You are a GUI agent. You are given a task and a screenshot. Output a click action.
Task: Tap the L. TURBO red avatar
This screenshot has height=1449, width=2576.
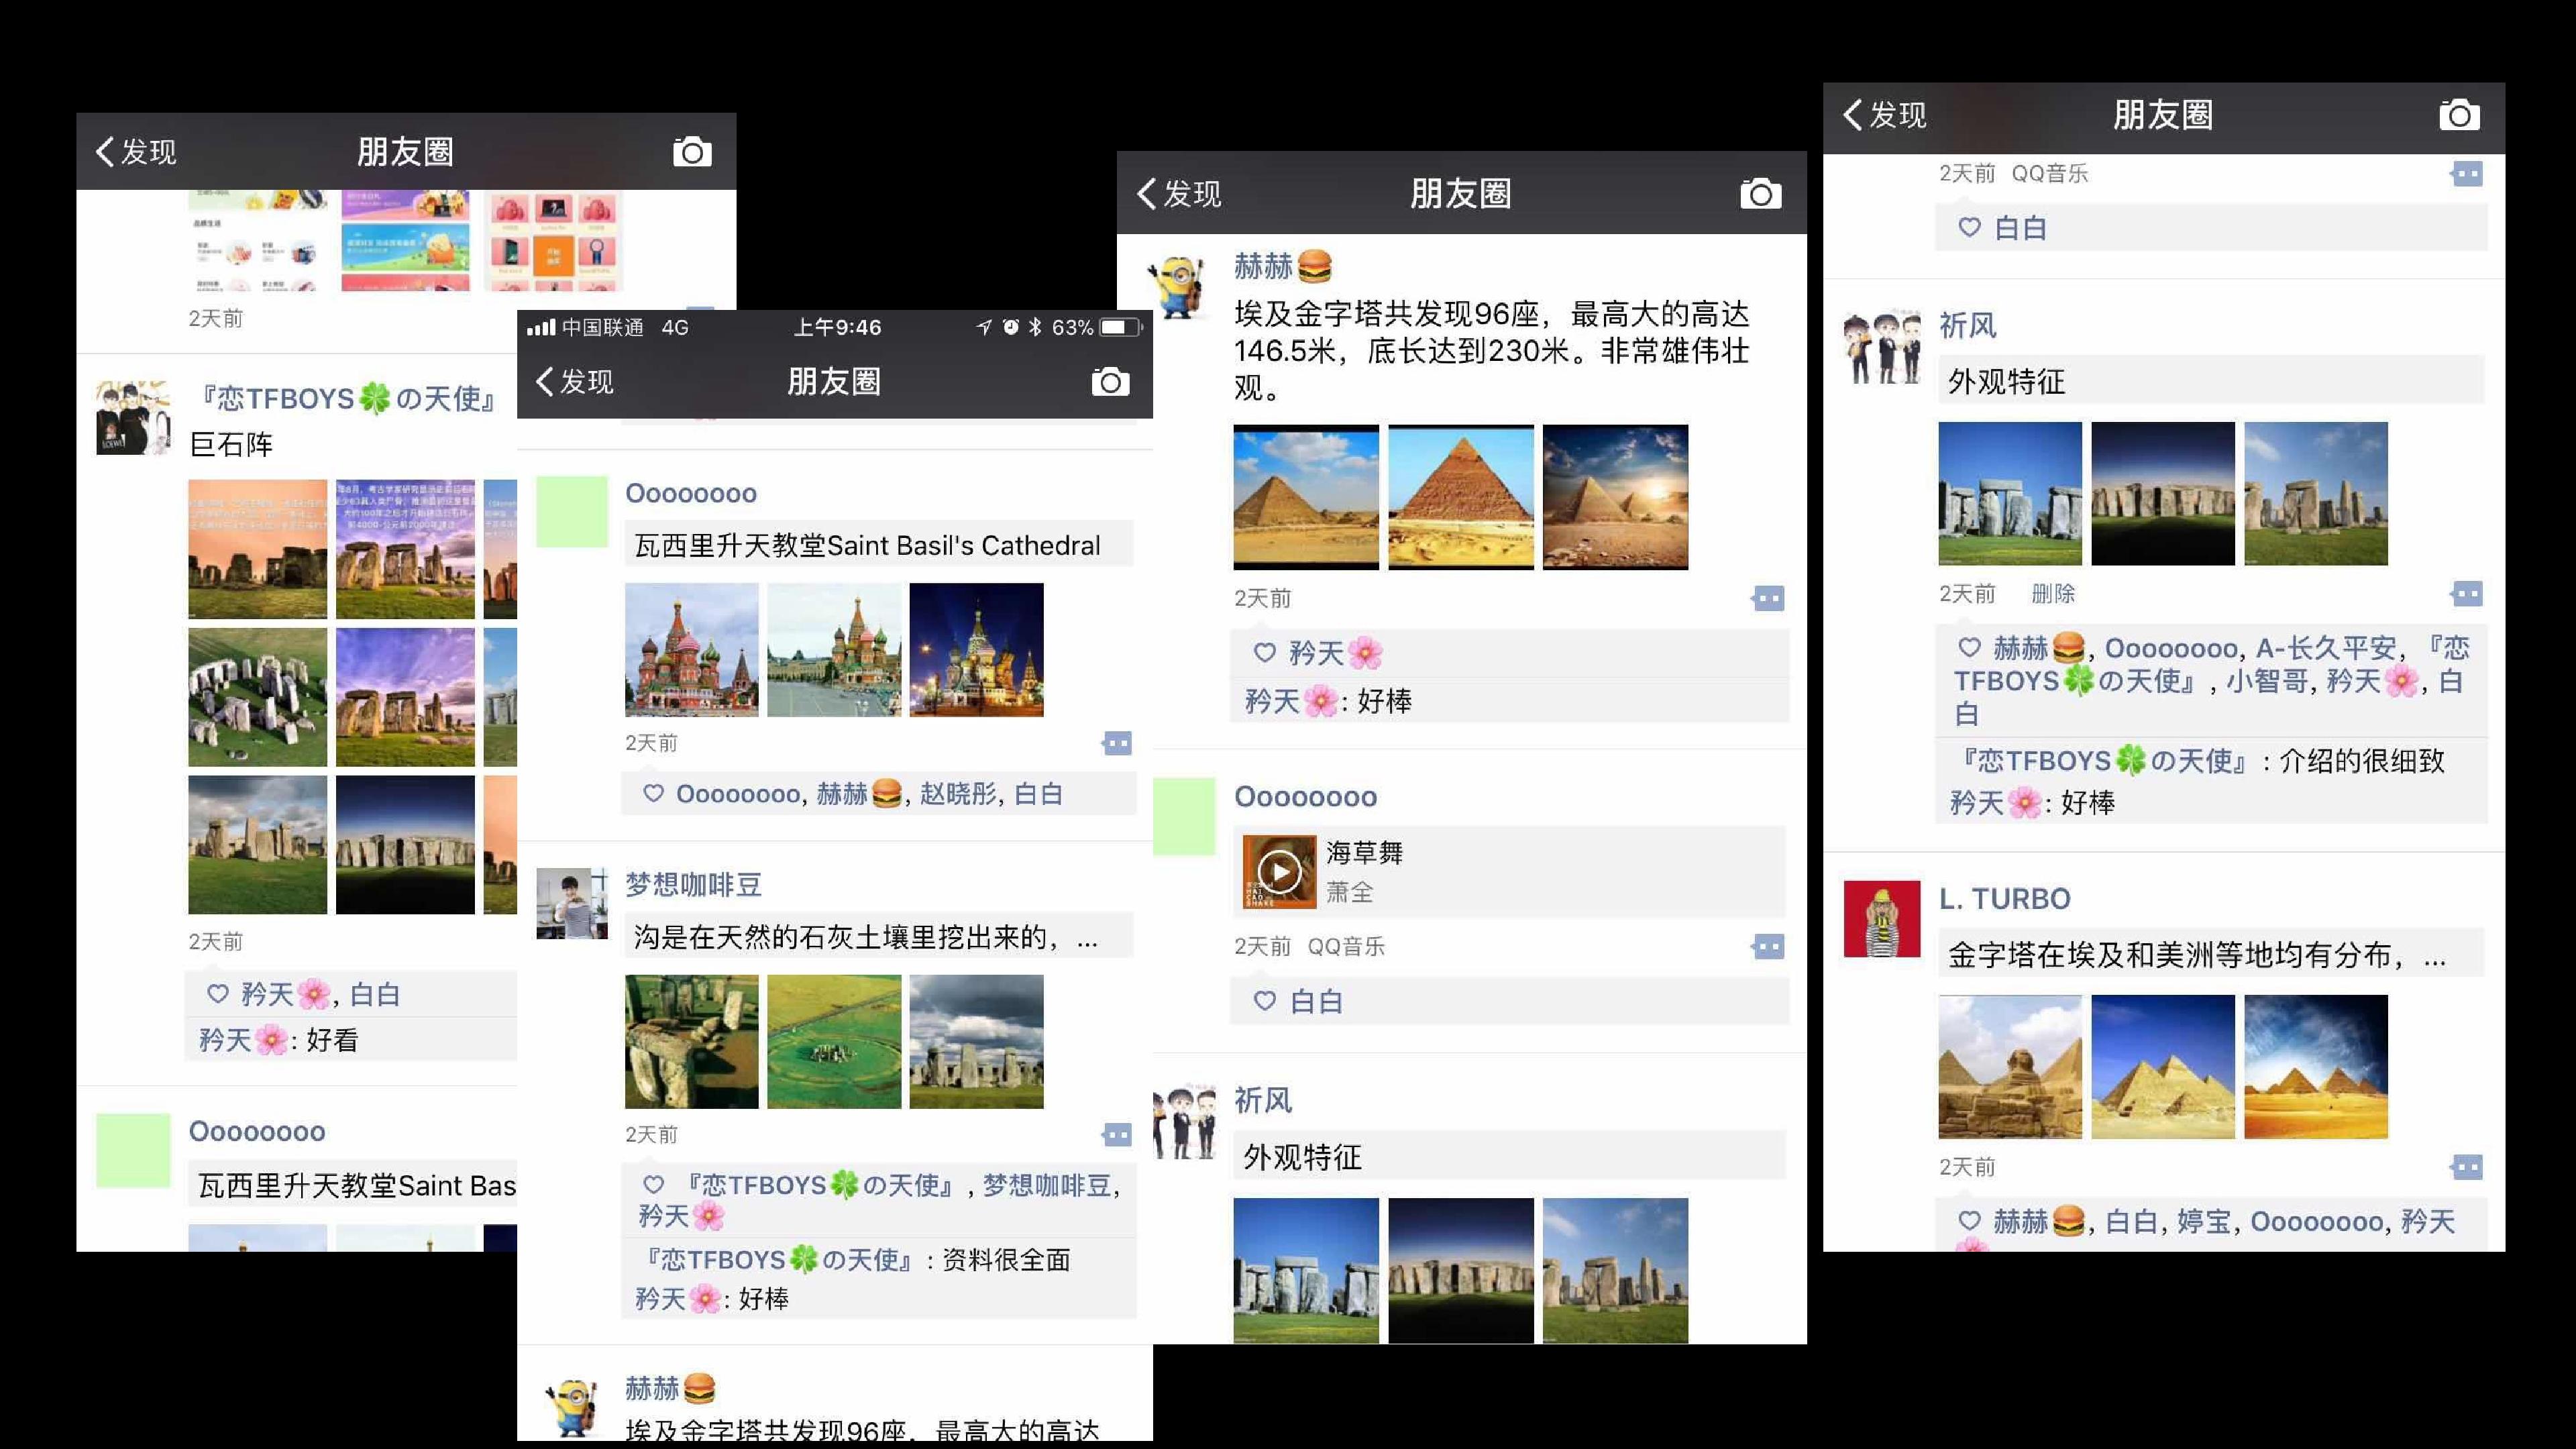point(1881,918)
